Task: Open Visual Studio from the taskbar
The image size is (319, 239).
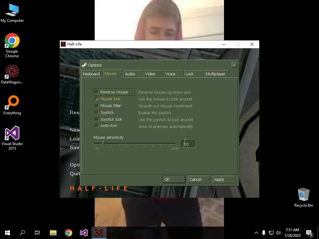Action: pos(83,233)
